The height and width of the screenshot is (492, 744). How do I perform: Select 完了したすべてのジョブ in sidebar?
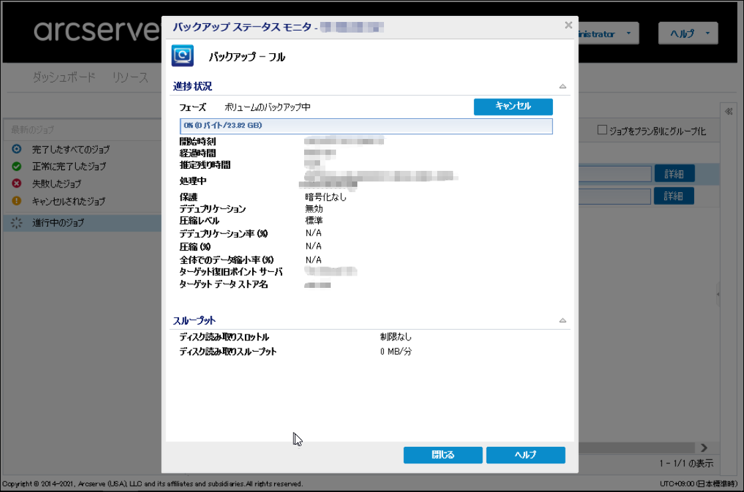click(x=82, y=150)
